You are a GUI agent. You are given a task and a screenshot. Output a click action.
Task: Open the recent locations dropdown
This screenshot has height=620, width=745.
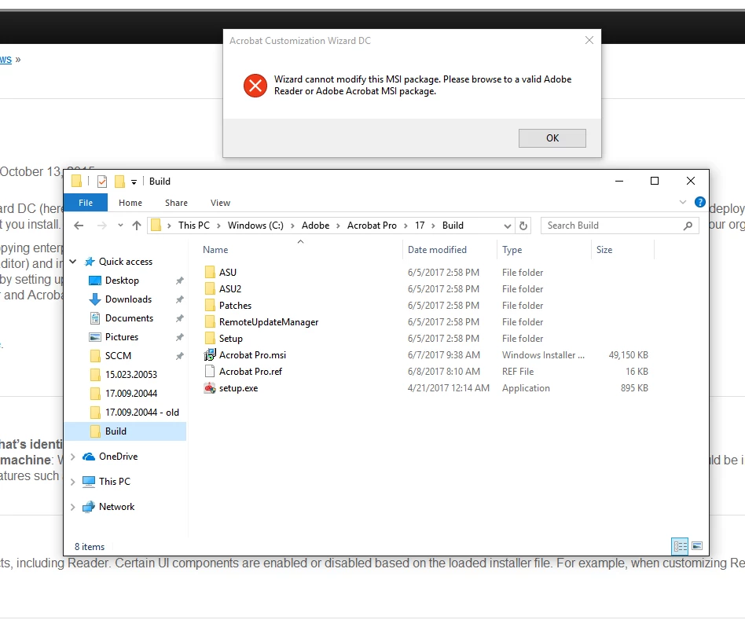click(x=121, y=226)
